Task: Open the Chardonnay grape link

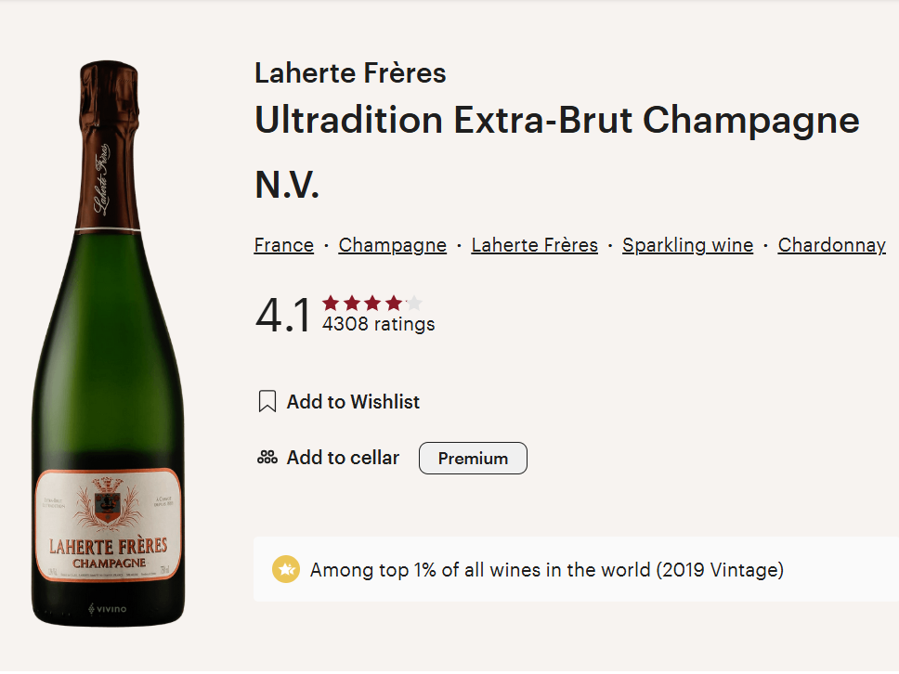Action: [x=831, y=245]
